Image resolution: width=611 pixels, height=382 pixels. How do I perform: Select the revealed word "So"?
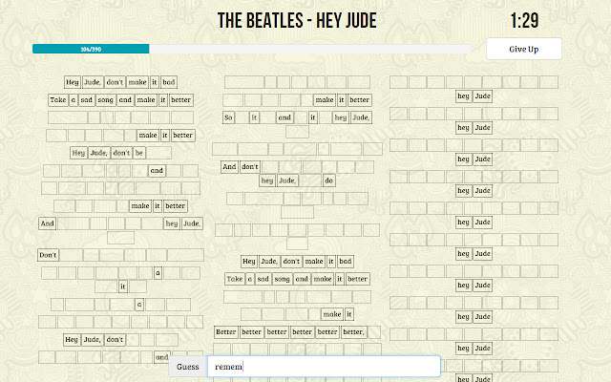[229, 117]
